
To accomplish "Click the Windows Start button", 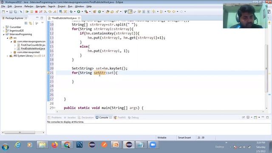I will coord(6,147).
